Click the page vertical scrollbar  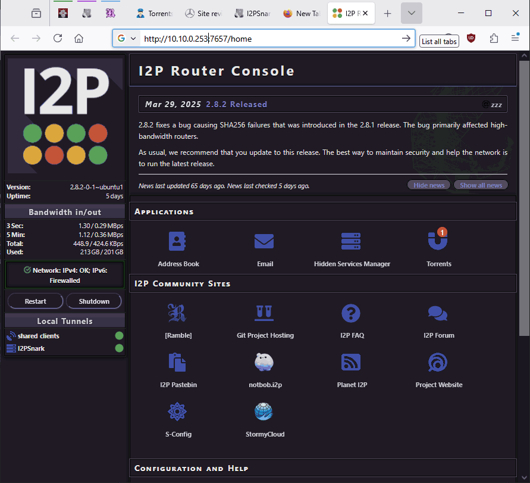[524, 198]
